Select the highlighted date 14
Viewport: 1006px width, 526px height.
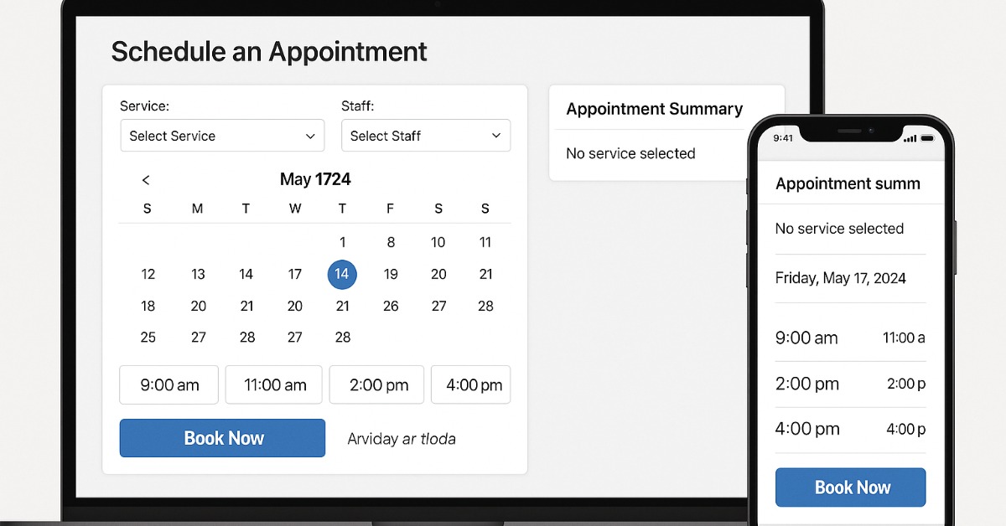(x=342, y=274)
